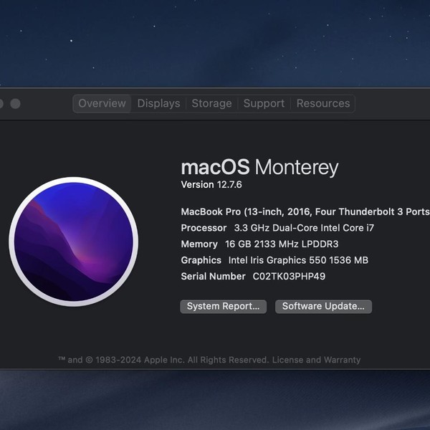This screenshot has height=430, width=430.
Task: Select memory value 16 GB 2133 MHz LPDDR3
Action: (x=282, y=244)
